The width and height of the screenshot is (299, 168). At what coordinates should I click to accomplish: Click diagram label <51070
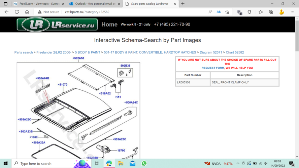[x=63, y=84]
